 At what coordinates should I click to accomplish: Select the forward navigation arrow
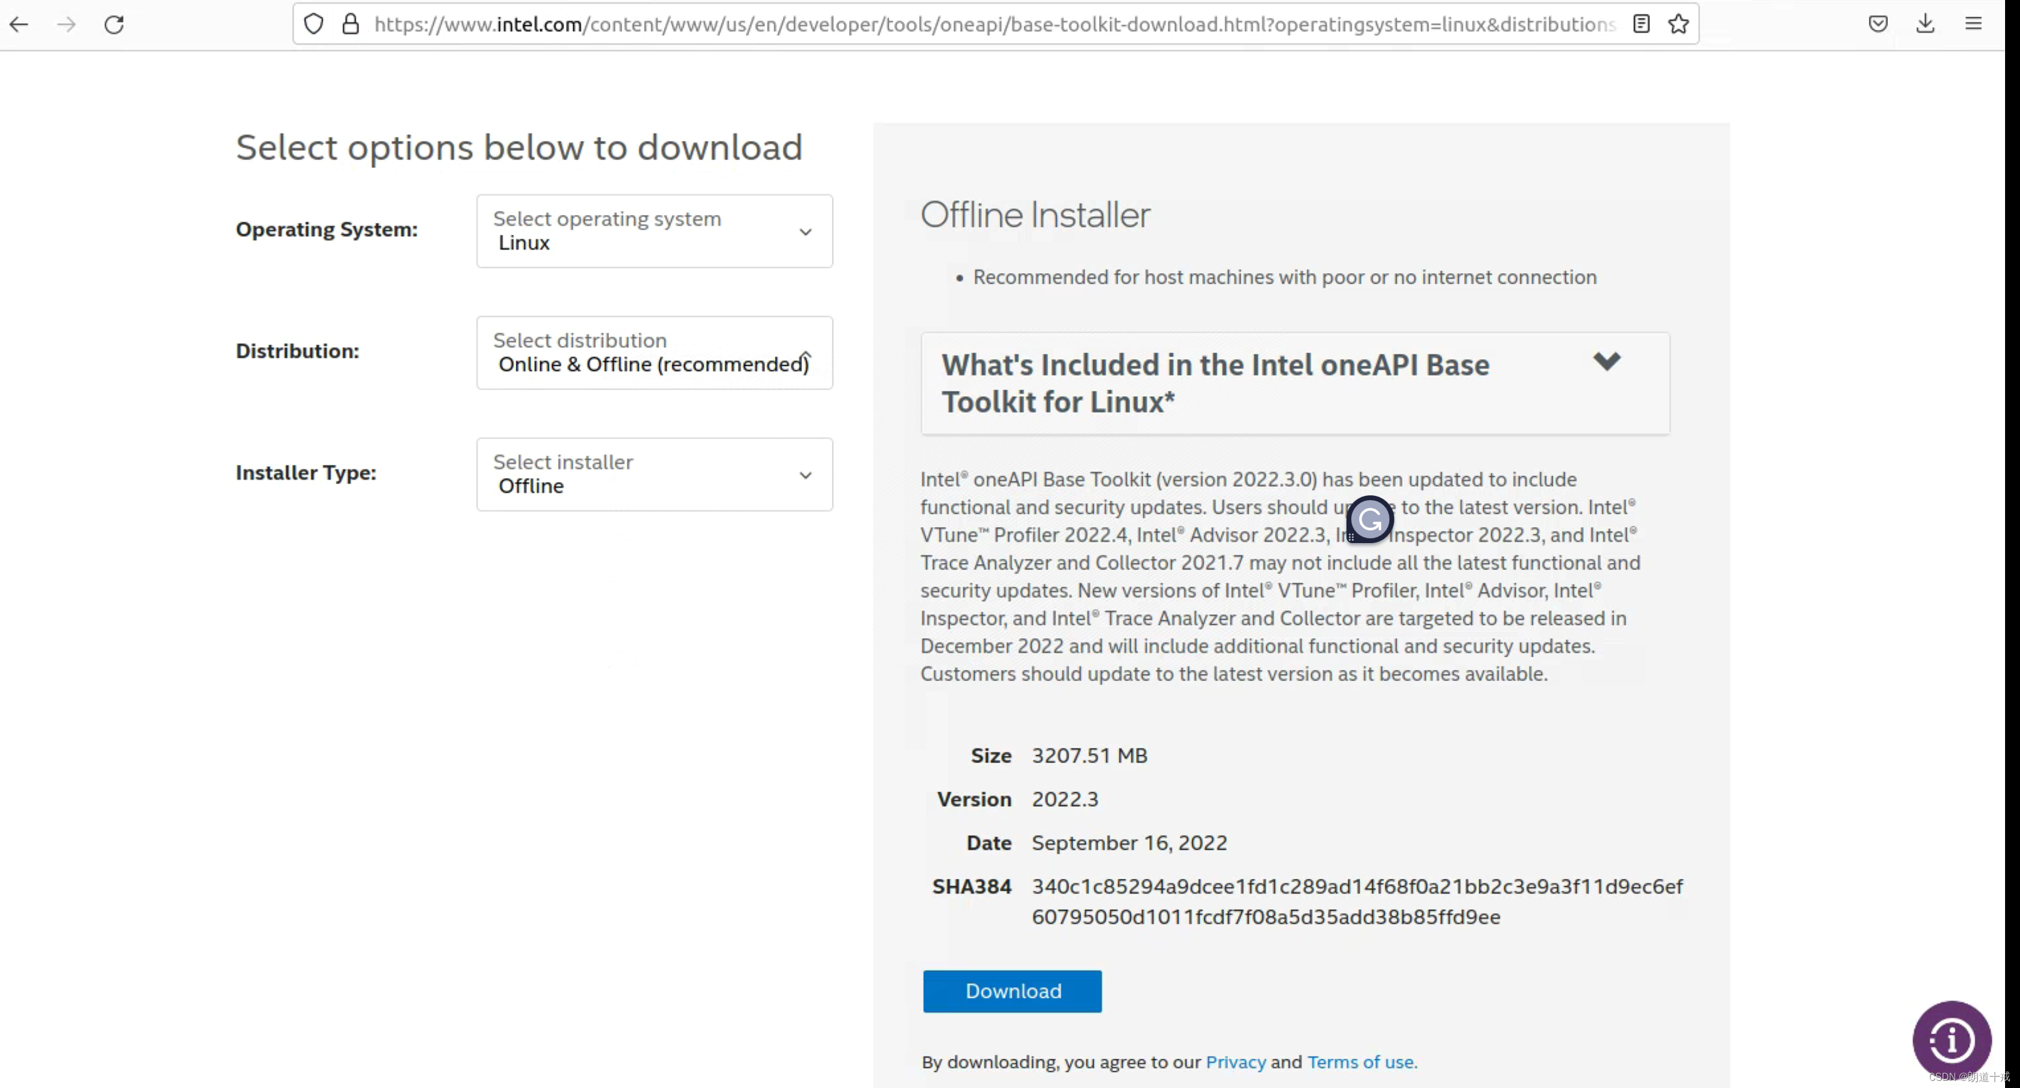(66, 23)
